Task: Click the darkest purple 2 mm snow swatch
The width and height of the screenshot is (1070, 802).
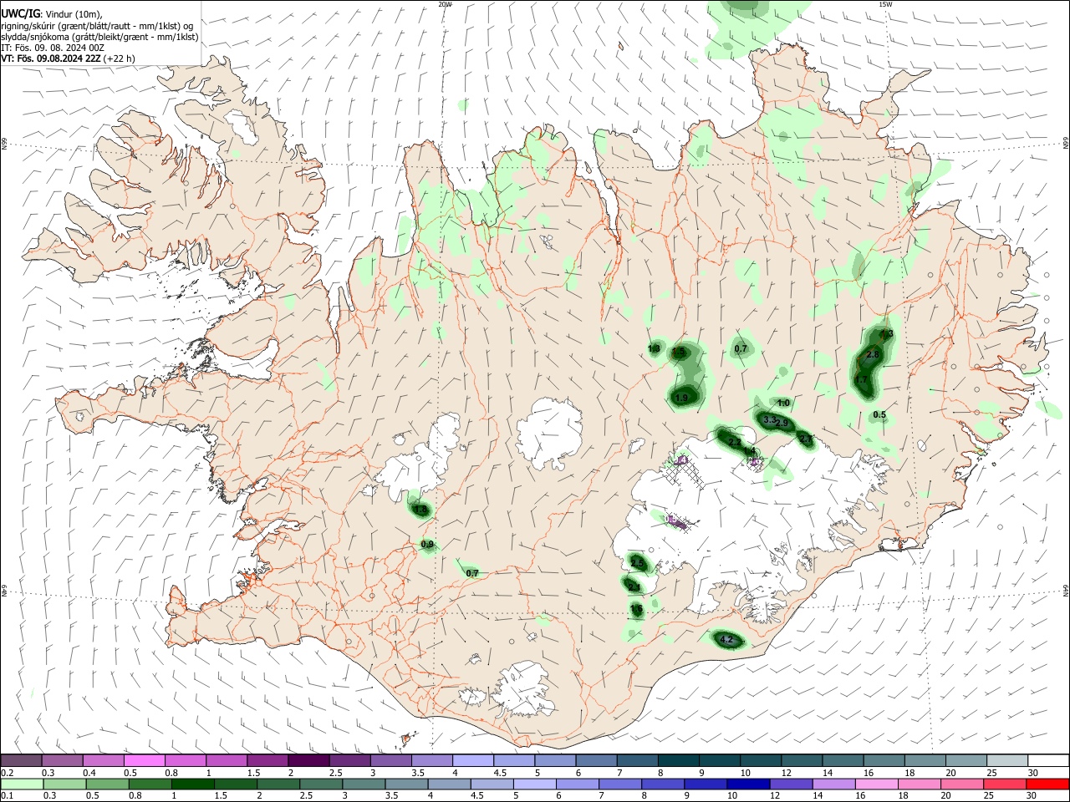Action: (x=308, y=761)
